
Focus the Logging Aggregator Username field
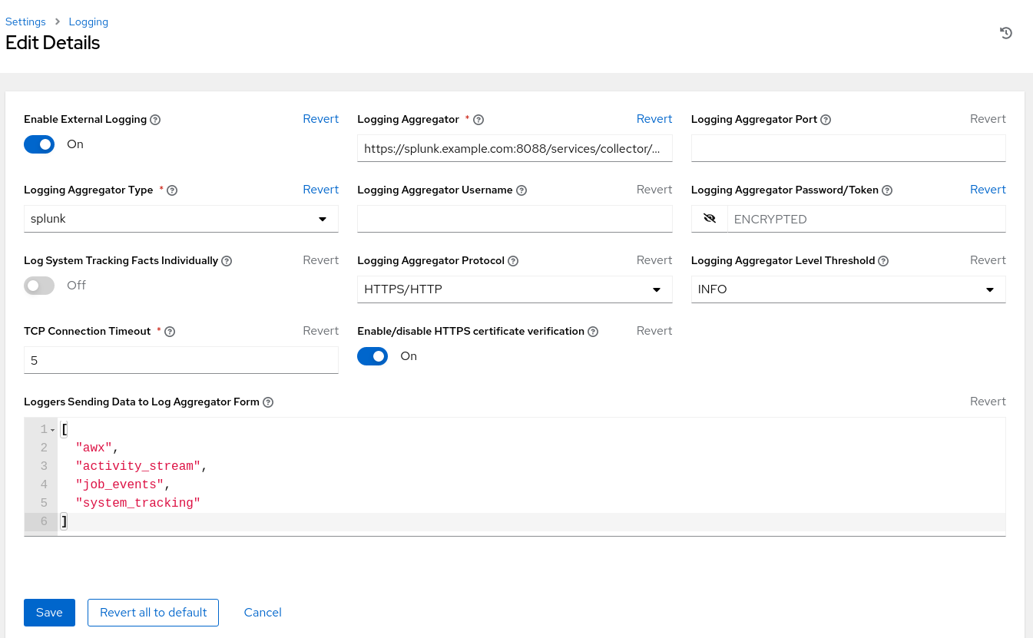pyautogui.click(x=515, y=219)
